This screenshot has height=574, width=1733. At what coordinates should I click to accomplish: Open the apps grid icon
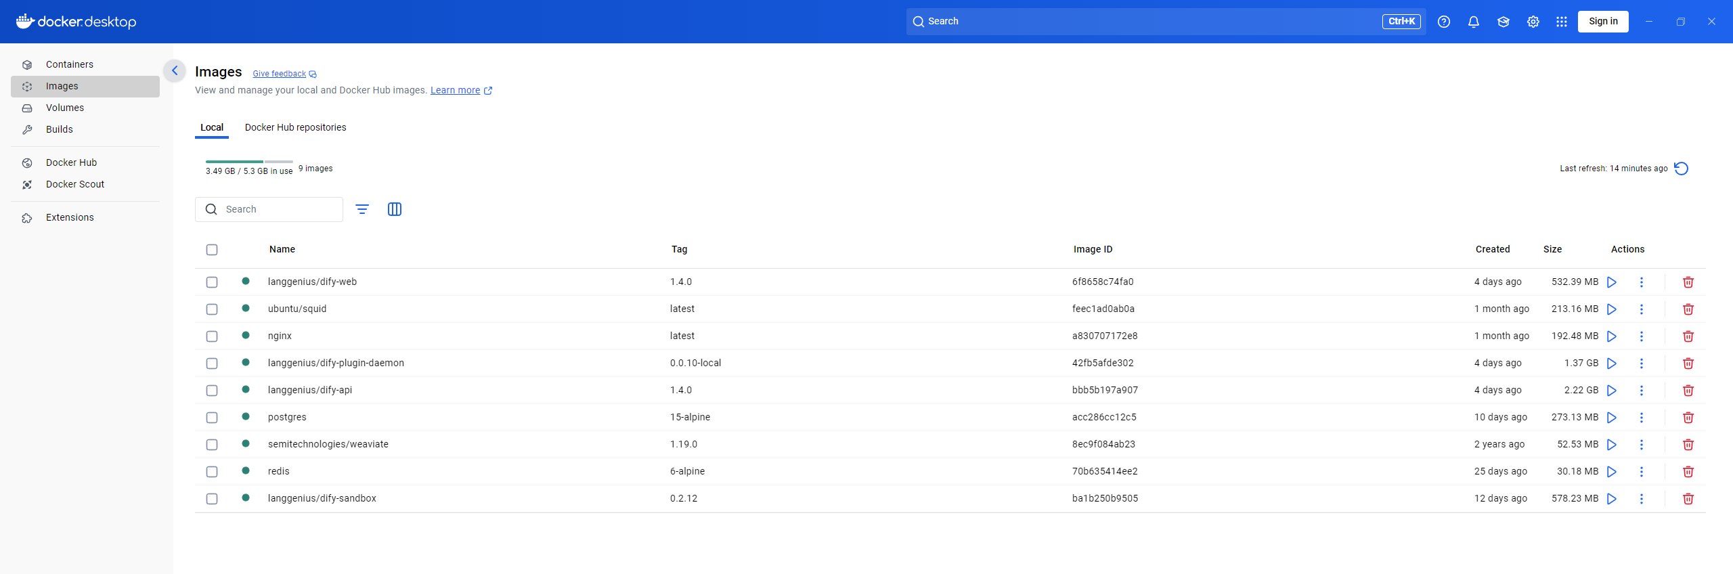pos(1562,22)
